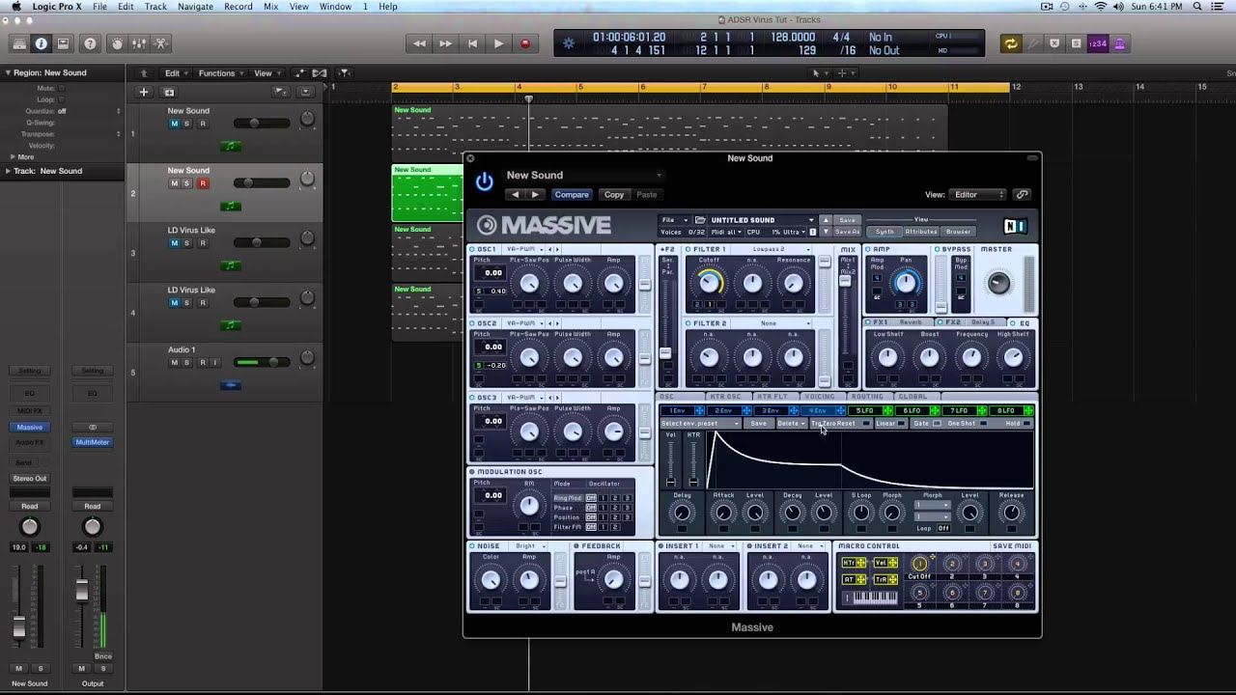
Task: Toggle the yellow Cycle mode button
Action: tap(1011, 43)
